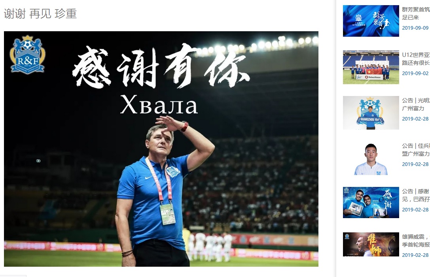Open the 群芳聚首 article title link
Viewport: 430px width, 277px height.
pos(416,13)
